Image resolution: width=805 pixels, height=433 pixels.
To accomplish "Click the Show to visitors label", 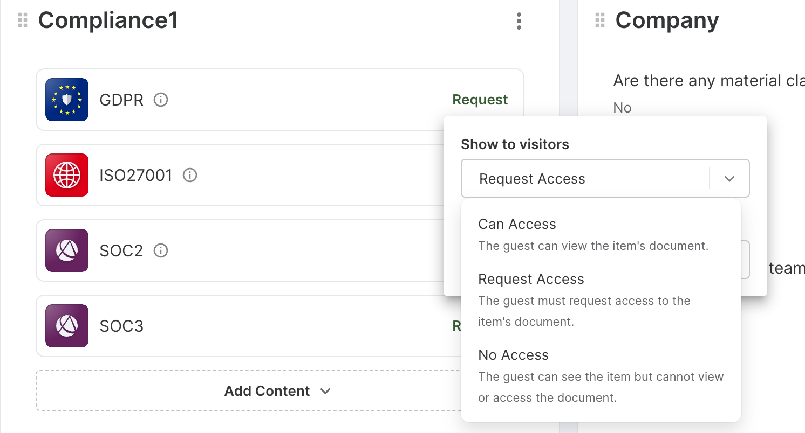I will [515, 144].
